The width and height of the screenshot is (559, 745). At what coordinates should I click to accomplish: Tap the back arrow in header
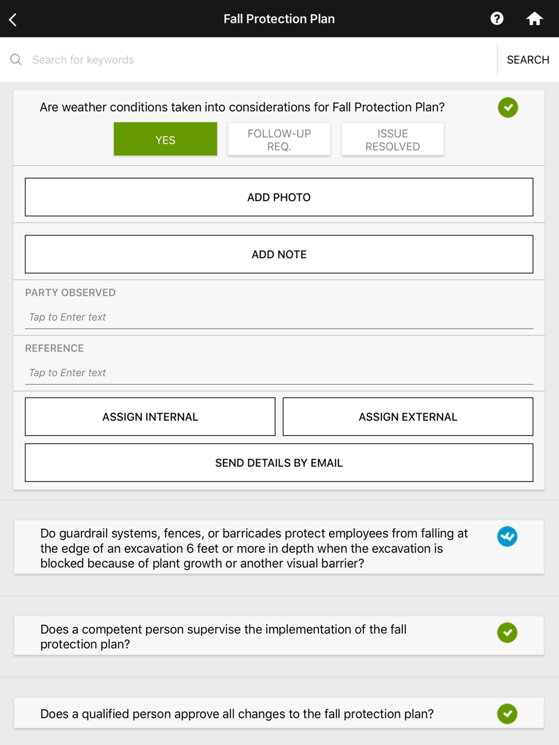pos(13,20)
